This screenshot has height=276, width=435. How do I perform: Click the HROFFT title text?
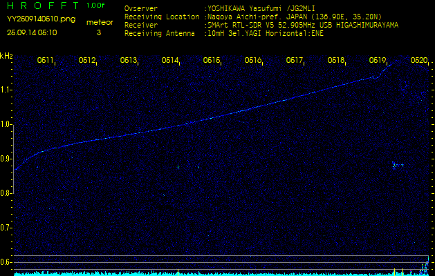[43, 6]
